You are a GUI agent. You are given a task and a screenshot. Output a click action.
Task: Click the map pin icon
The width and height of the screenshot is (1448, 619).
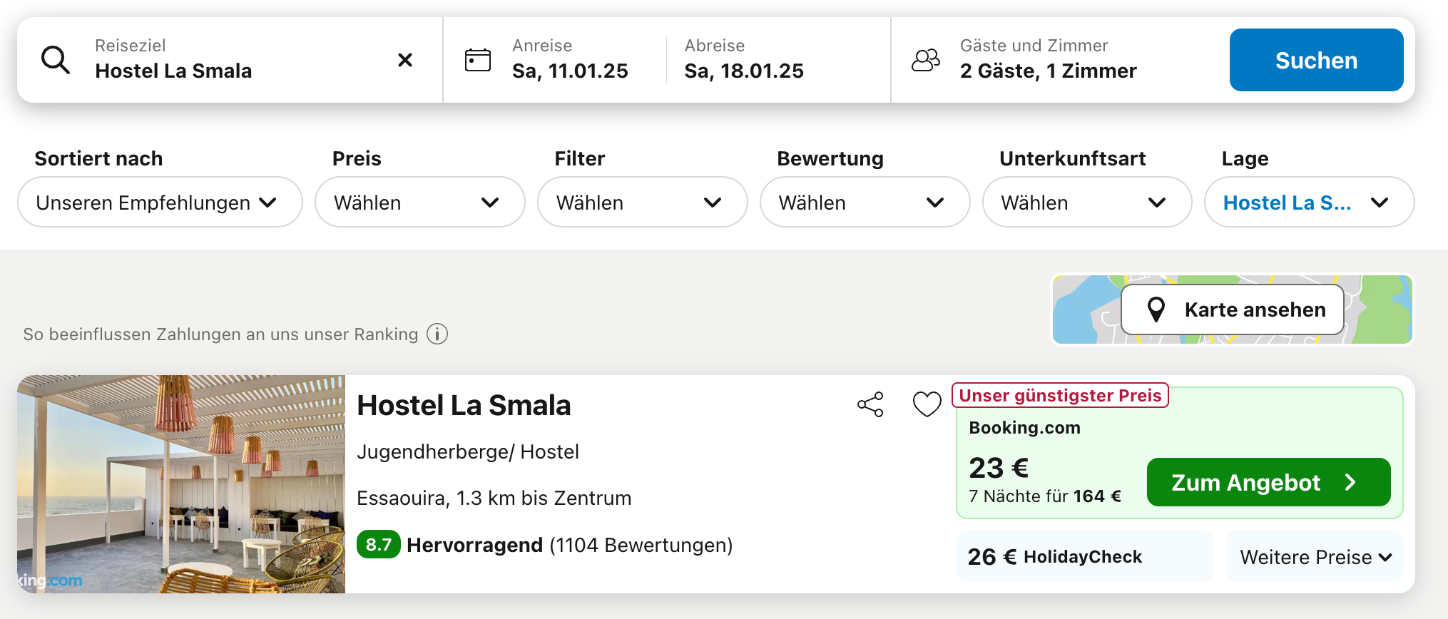click(1156, 309)
